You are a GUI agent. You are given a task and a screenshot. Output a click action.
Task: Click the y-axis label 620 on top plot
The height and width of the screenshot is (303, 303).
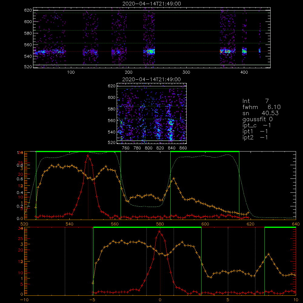coord(28,10)
